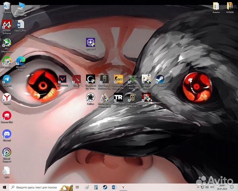Switch input language via РУС indicator
238x191 pixels.
(x=212, y=187)
